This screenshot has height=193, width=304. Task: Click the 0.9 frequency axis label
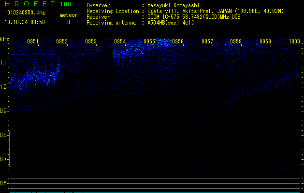(4, 111)
